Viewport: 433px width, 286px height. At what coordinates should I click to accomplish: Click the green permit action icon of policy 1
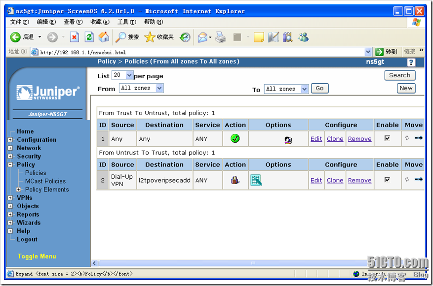(x=235, y=138)
